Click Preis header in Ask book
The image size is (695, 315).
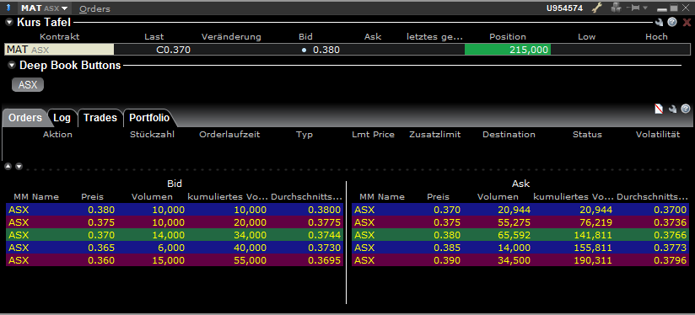click(438, 197)
